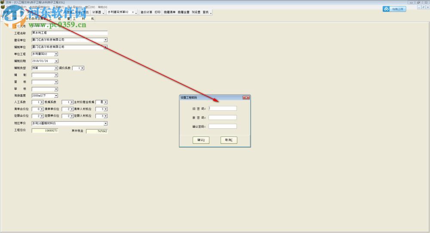Open the 窗口(W) menu
The image size is (430, 233).
[x=90, y=7]
